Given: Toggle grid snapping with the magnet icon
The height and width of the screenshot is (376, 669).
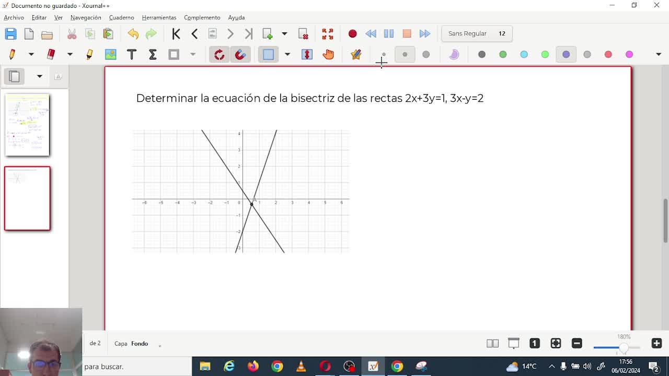Looking at the screenshot, I should (240, 54).
